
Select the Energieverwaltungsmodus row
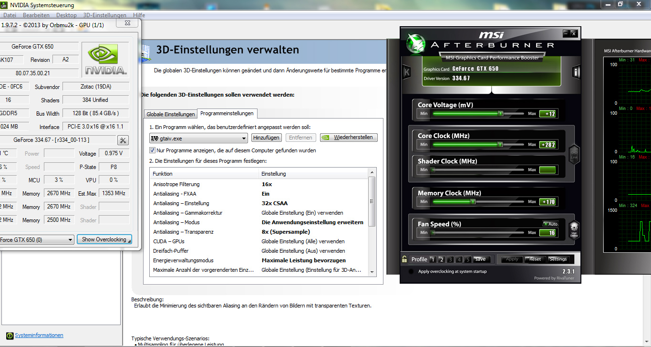pos(259,260)
